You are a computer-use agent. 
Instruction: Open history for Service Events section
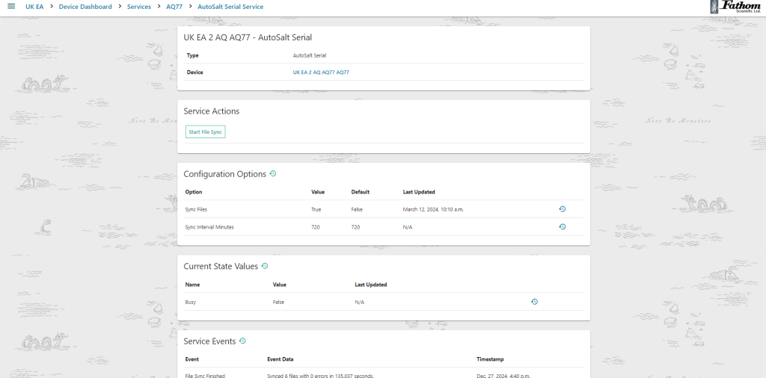[x=242, y=341]
